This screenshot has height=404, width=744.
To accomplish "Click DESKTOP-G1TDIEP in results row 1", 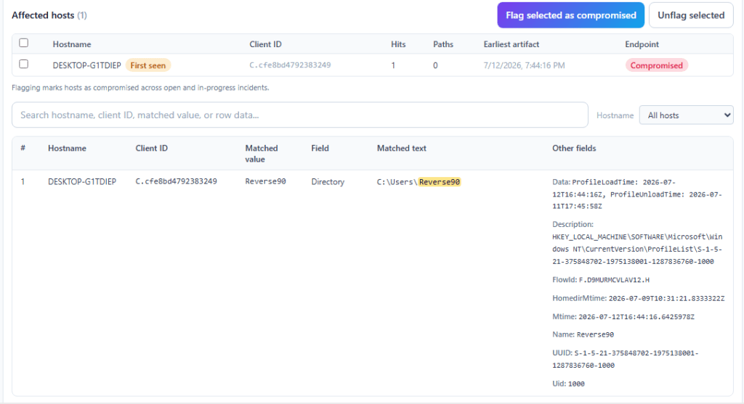I will tap(82, 181).
